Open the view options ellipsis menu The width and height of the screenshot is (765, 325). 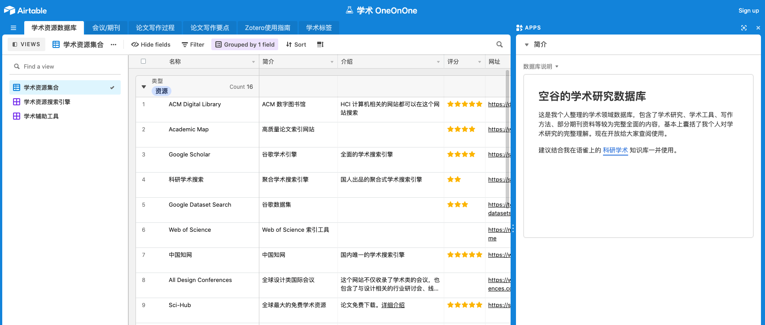pos(114,44)
